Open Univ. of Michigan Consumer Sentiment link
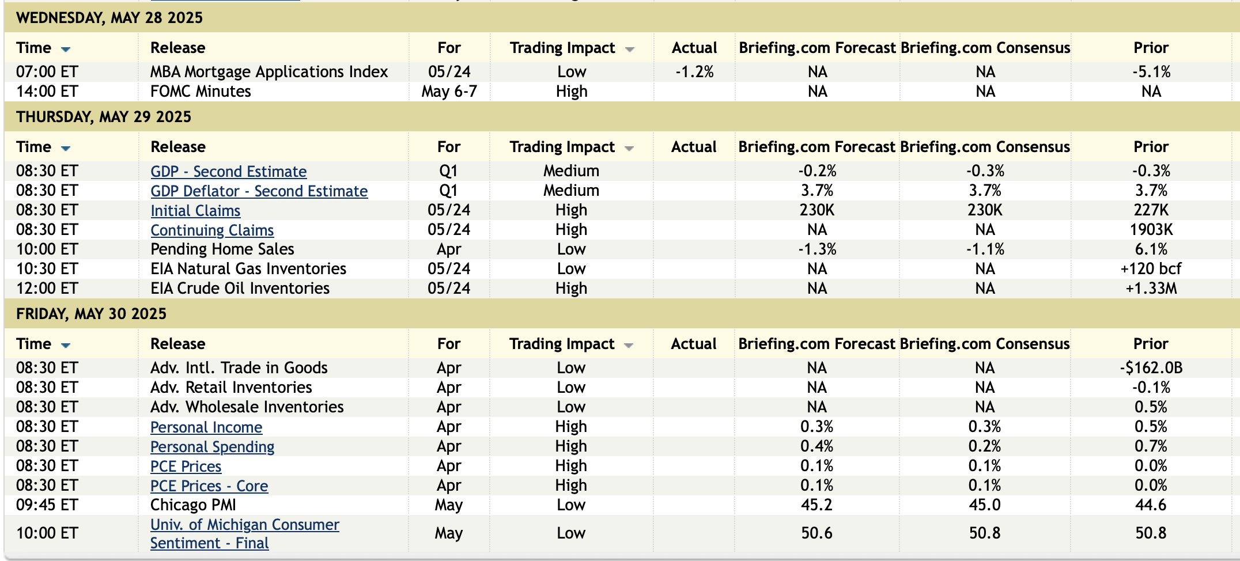 pyautogui.click(x=244, y=525)
